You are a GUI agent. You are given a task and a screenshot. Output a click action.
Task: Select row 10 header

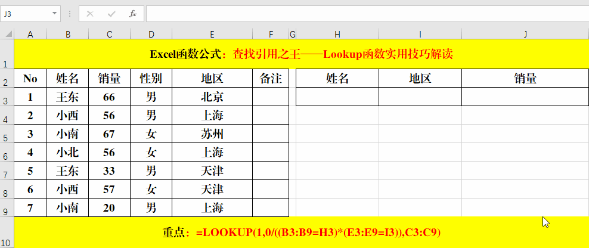pos(7,232)
